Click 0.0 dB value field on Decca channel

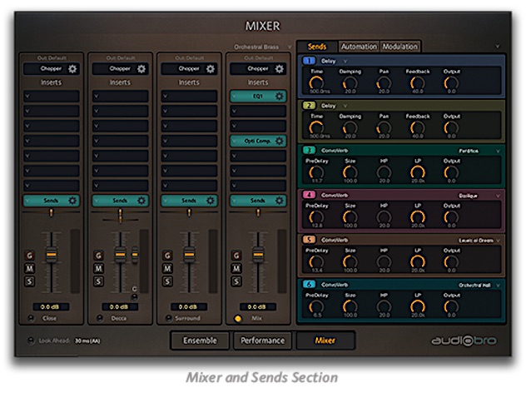120,306
